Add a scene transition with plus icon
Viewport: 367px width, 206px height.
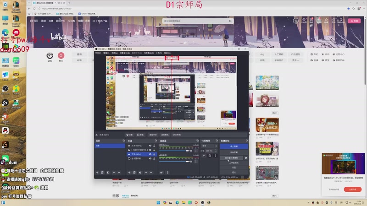click(x=204, y=156)
